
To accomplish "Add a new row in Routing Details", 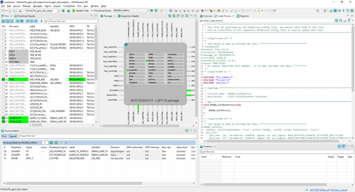I will [51, 143].
